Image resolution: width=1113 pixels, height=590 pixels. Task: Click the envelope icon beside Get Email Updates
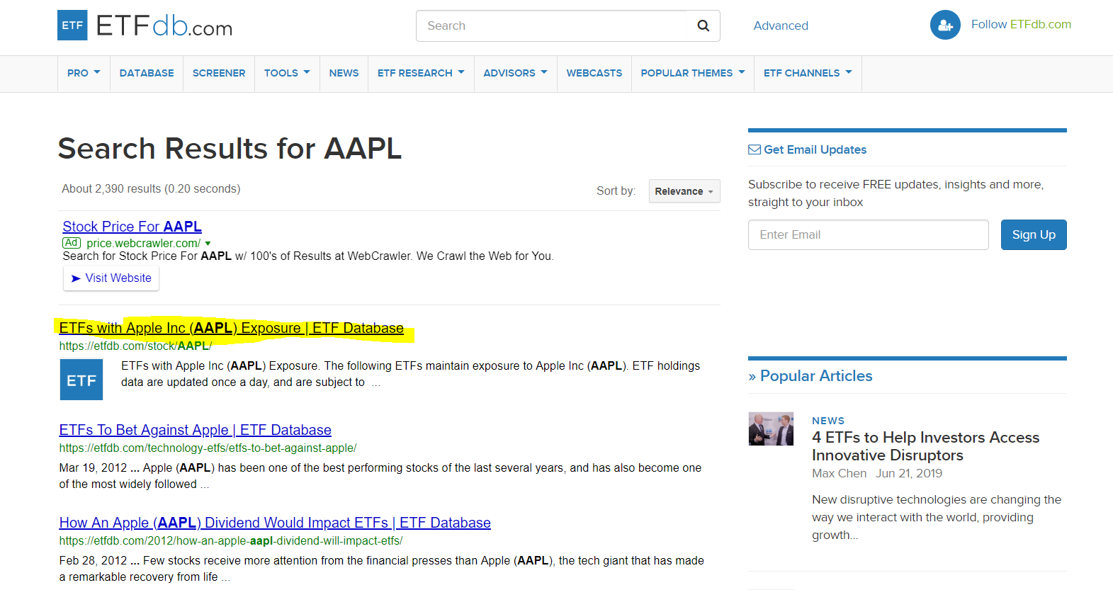[x=755, y=149]
